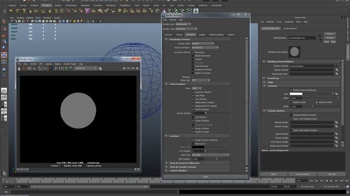Open Presets menu in Render Settings
This screenshot has width=350, height=196.
point(173,20)
